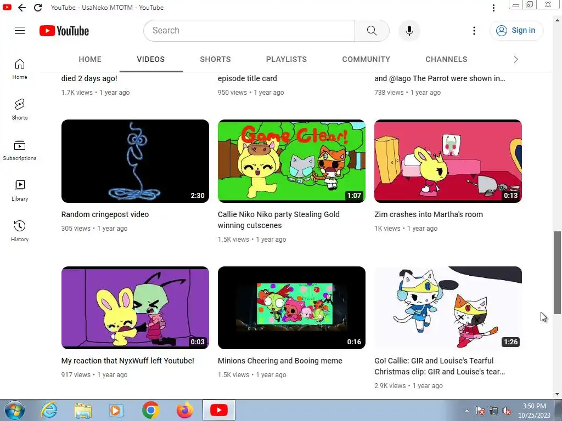
Task: Show hidden tray icons
Action: pos(467,411)
